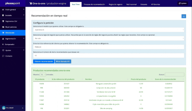This screenshot has width=192, height=111.
Task: Click the Segmentación icon
Action: tap(3, 39)
